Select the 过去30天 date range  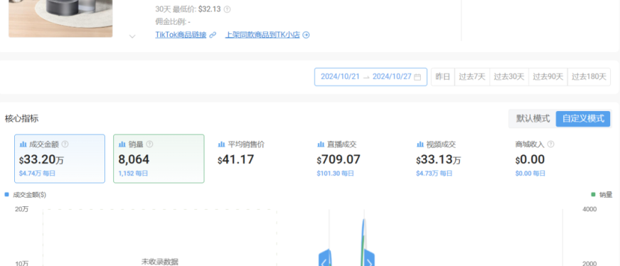pyautogui.click(x=509, y=77)
